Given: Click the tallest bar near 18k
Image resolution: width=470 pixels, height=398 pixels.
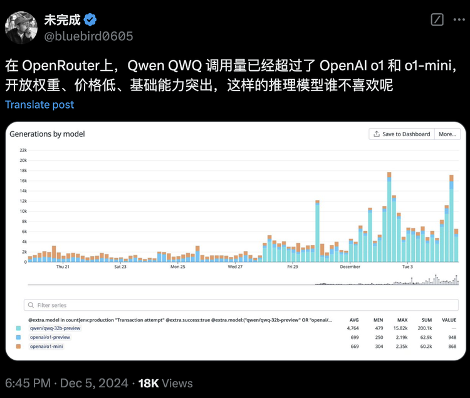Looking at the screenshot, I should pyautogui.click(x=389, y=217).
